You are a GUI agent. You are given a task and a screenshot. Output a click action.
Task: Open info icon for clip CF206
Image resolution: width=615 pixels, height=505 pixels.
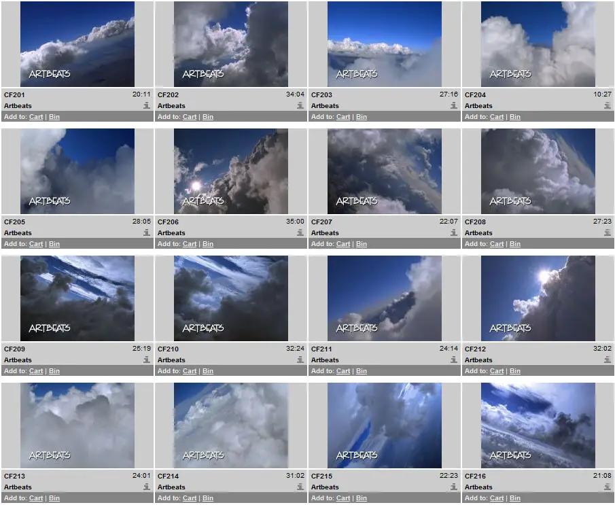[300, 232]
